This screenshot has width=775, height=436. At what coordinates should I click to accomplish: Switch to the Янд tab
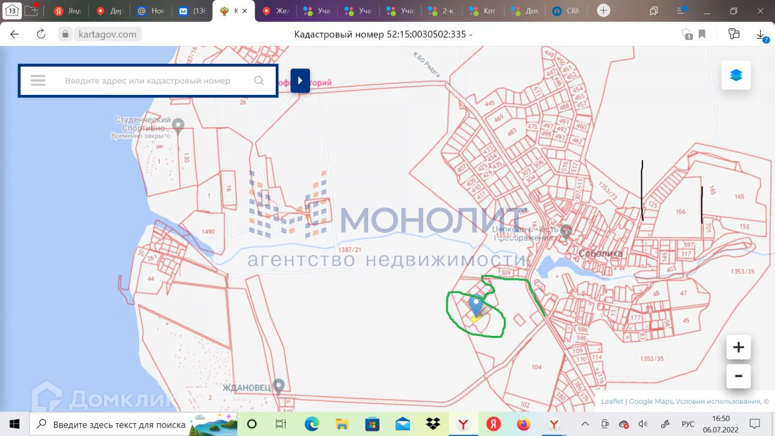pos(67,11)
